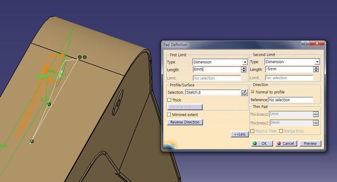The image size is (337, 182).
Task: Click the Profile Selection field showing Sketch.8
Action: coord(213,92)
